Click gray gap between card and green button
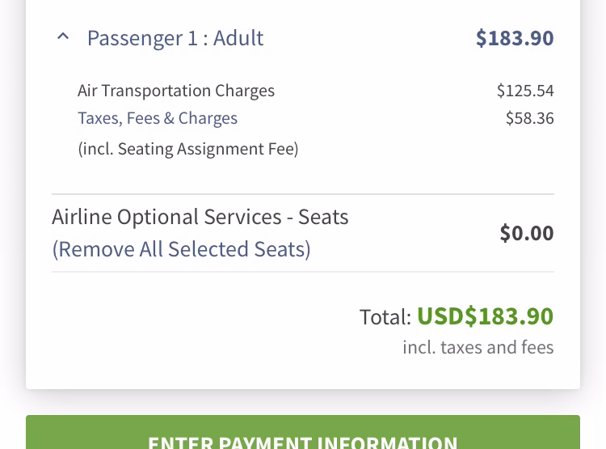 click(x=303, y=403)
